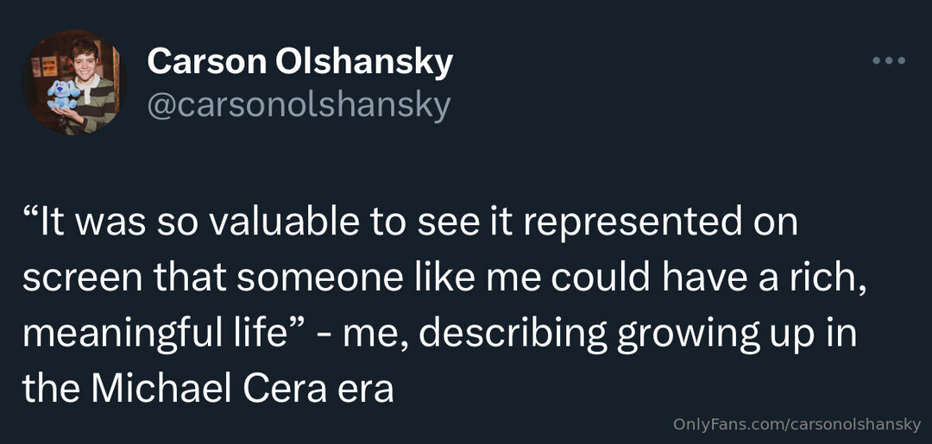The height and width of the screenshot is (444, 932).
Task: Visit the @carsonolshansky handle
Action: coord(299,105)
